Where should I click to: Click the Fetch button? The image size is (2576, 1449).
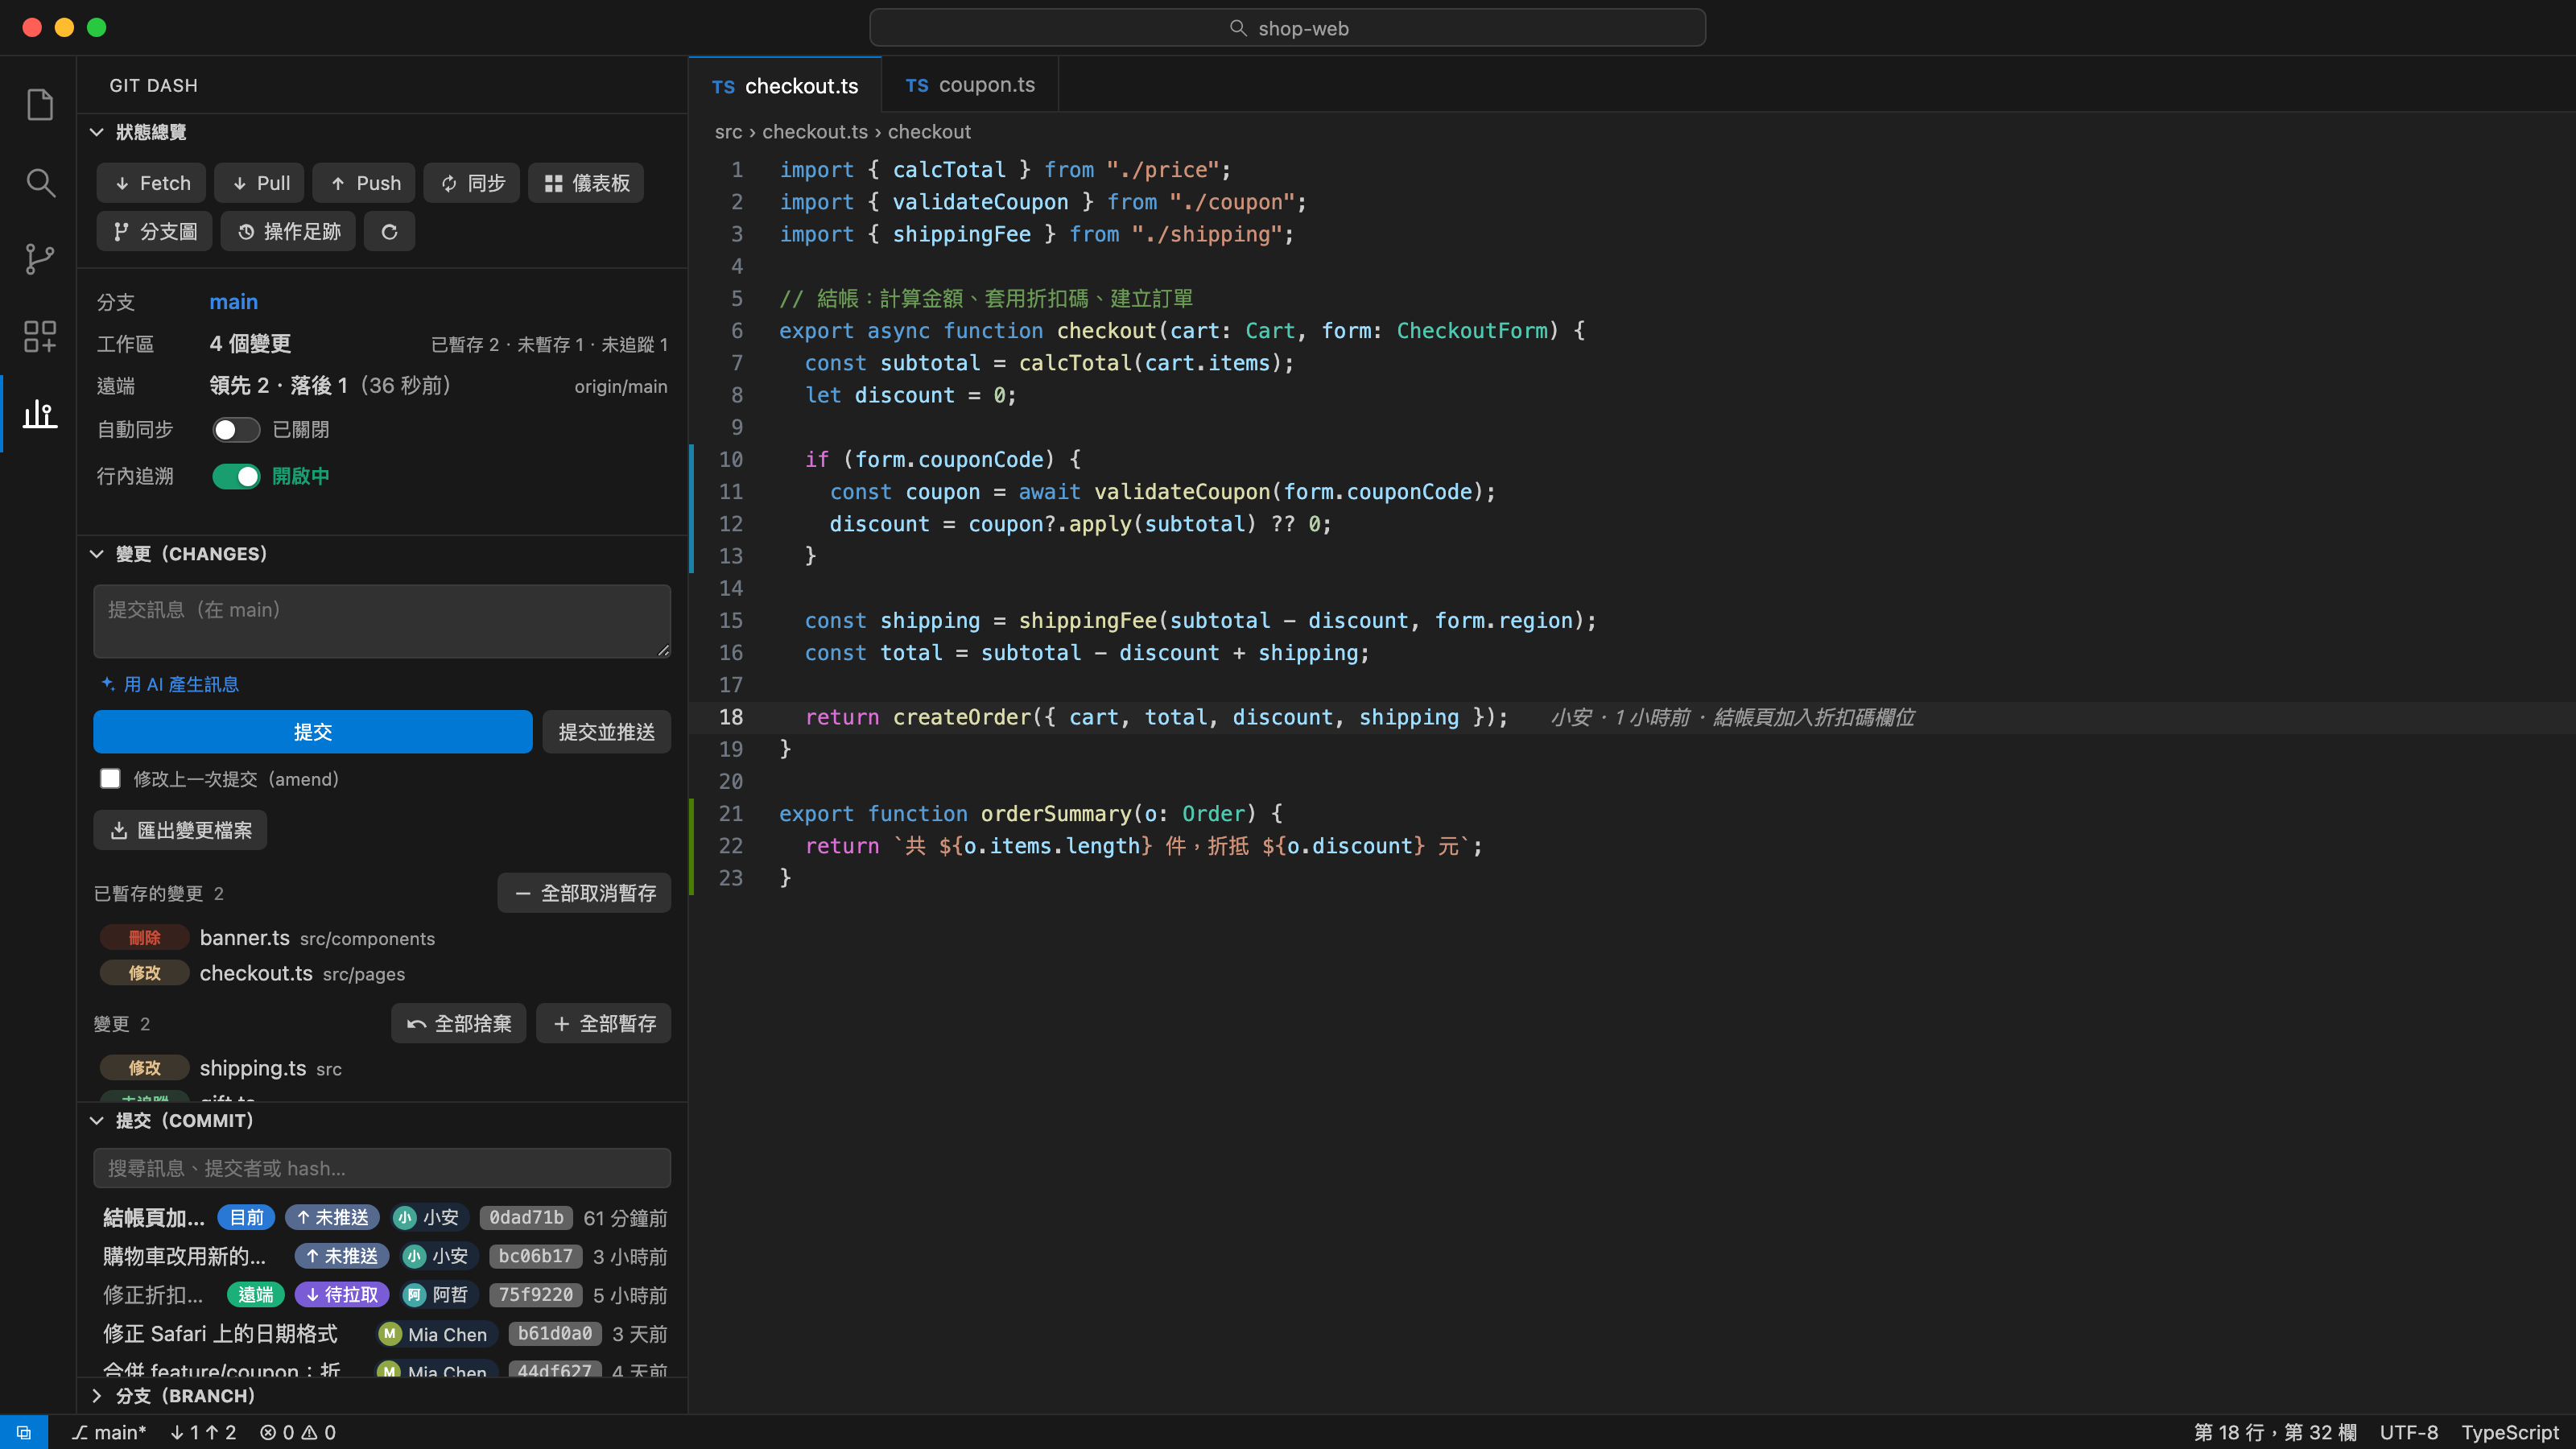pos(151,183)
